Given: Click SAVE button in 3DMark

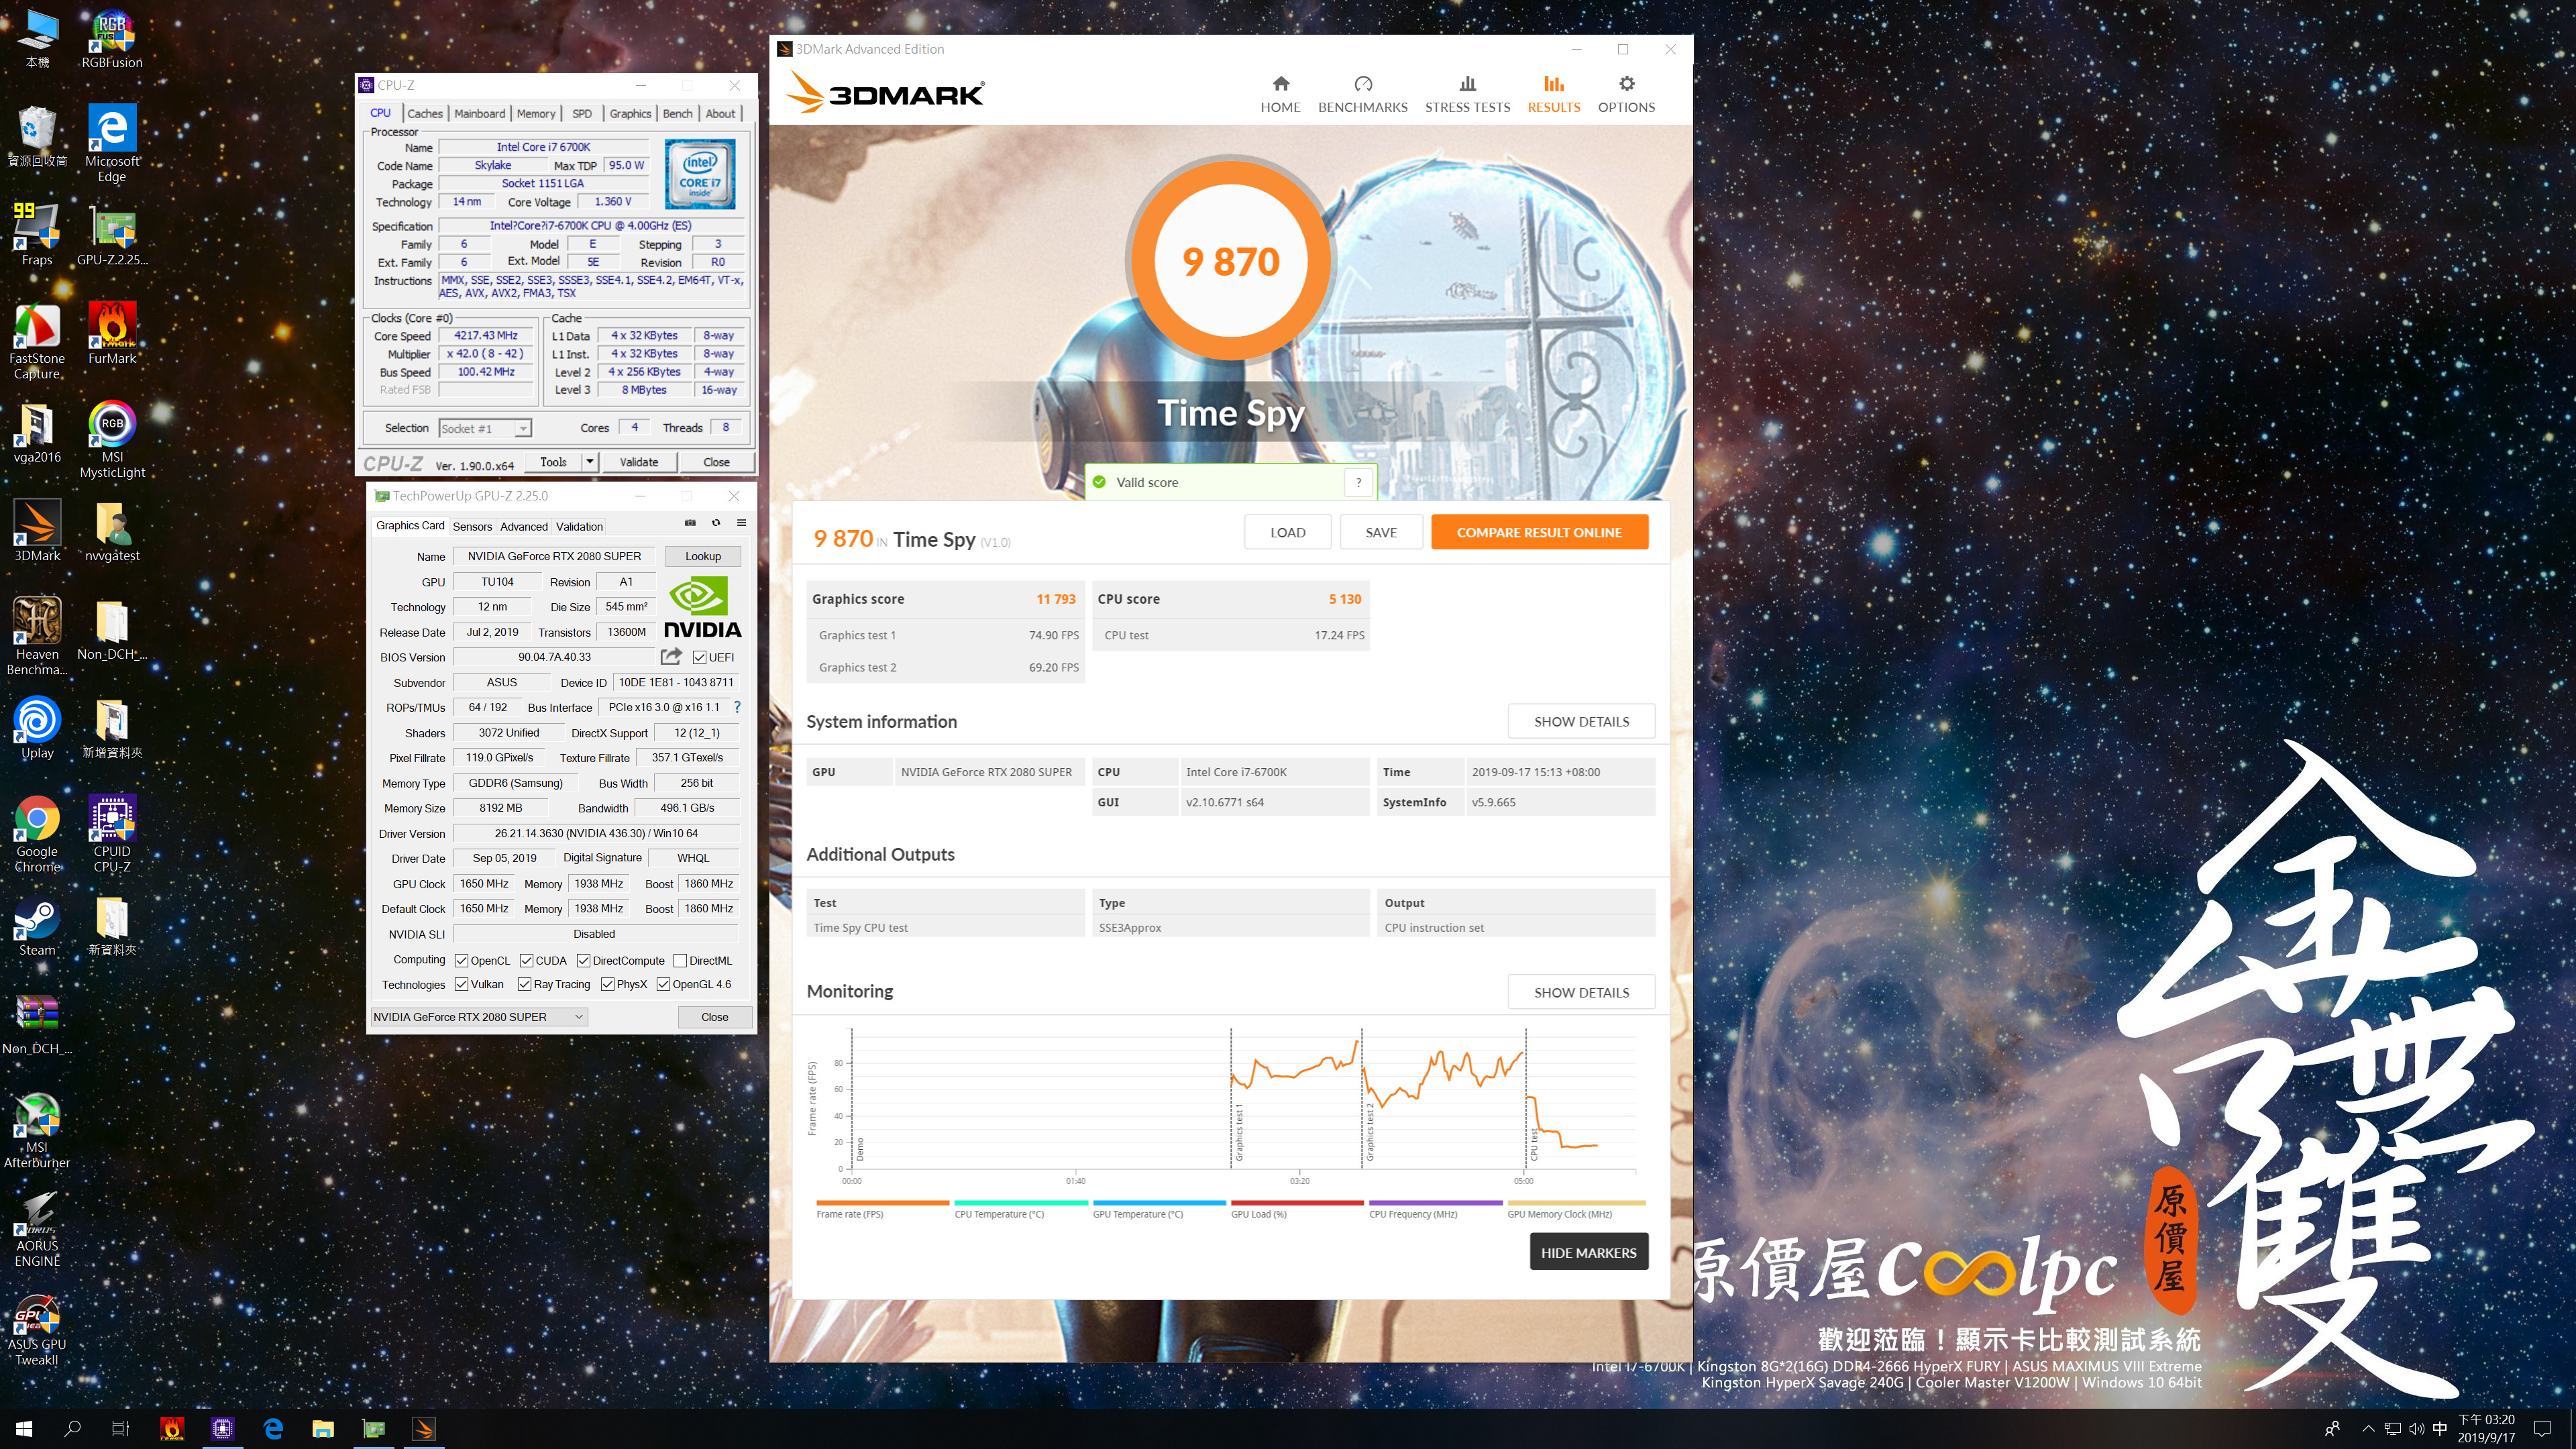Looking at the screenshot, I should pos(1381,532).
